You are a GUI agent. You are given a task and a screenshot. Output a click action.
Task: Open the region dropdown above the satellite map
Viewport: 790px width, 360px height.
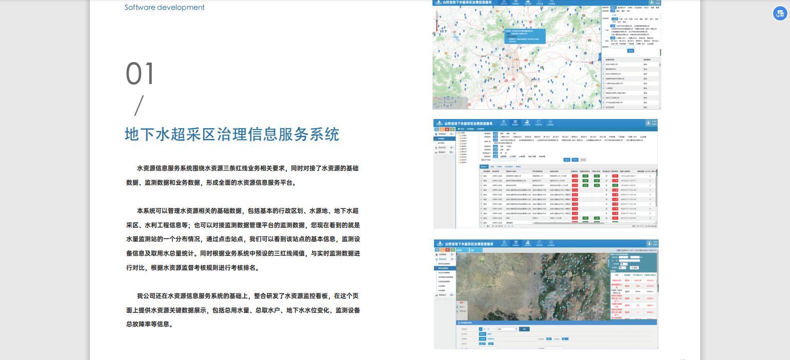[x=462, y=250]
